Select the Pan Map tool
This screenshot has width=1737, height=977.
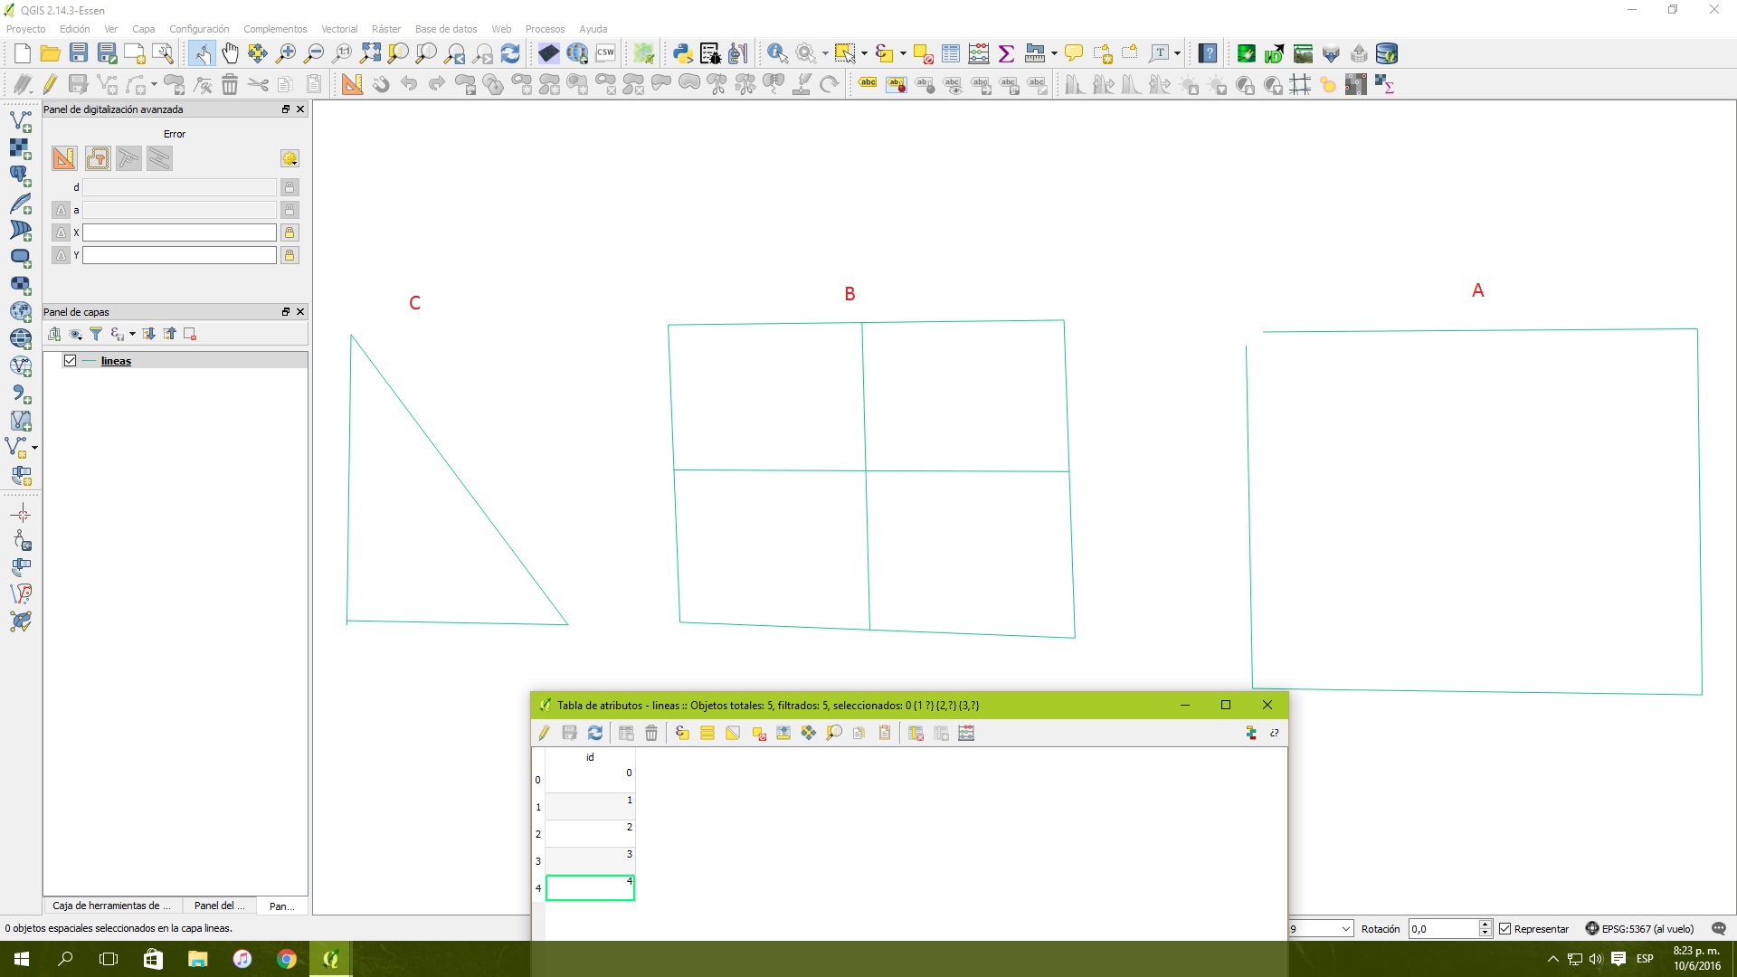tap(231, 55)
